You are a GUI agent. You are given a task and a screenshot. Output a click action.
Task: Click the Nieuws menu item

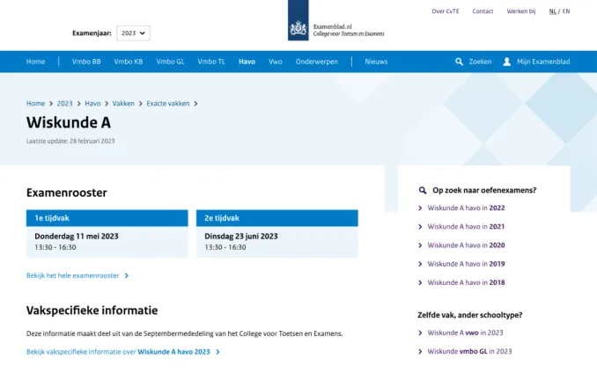376,62
